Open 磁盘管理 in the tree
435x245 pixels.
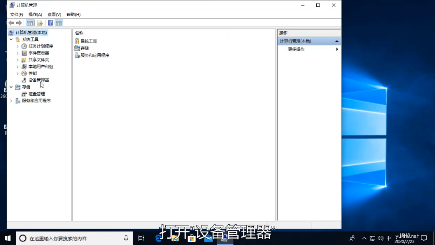pos(37,94)
